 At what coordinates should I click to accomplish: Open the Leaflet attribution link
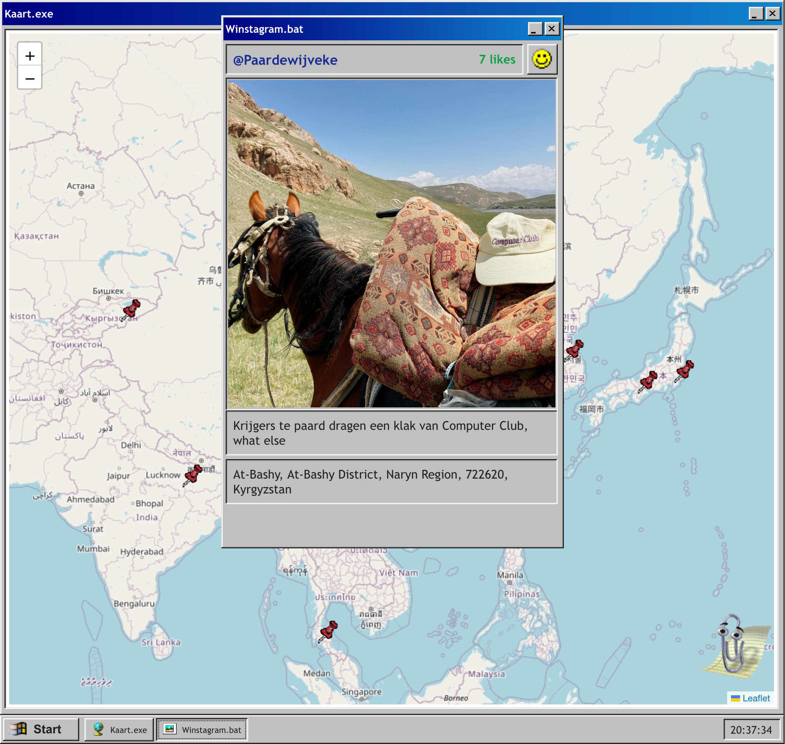pyautogui.click(x=756, y=698)
